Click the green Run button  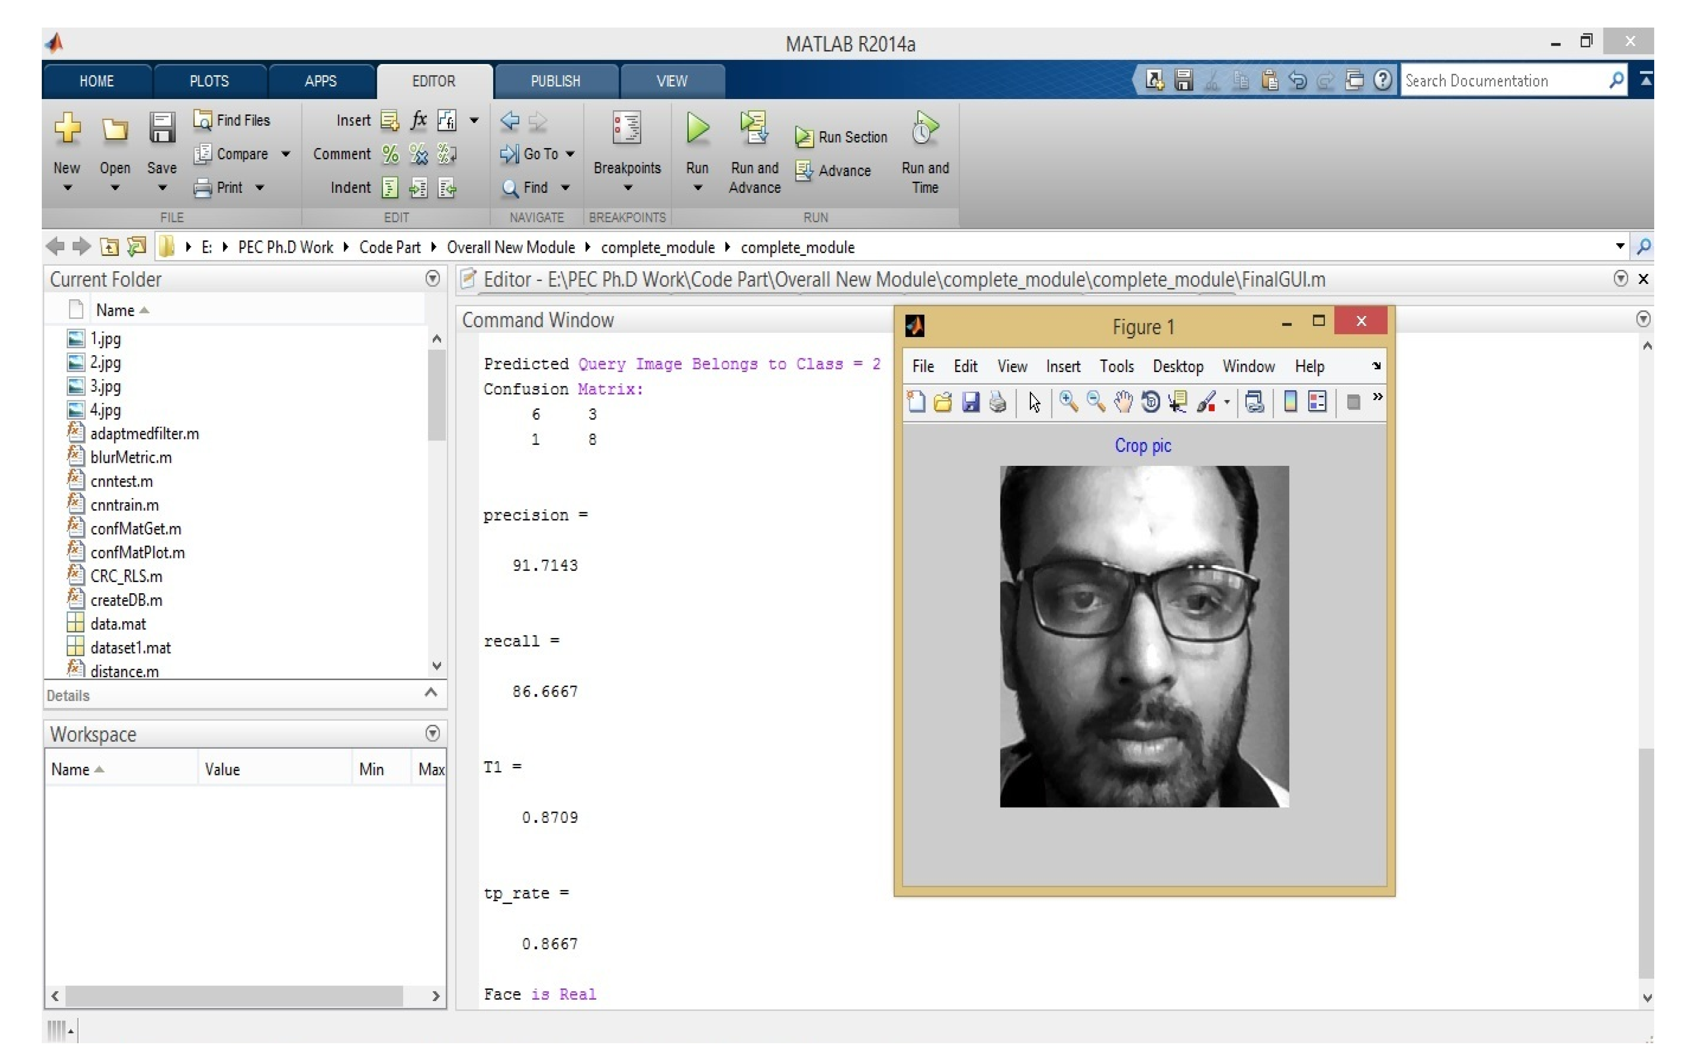coord(697,128)
